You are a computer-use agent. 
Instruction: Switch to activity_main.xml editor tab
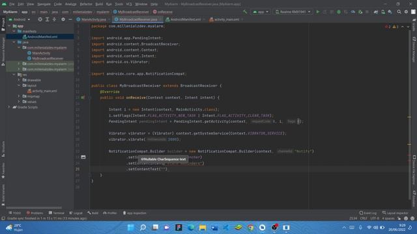click(226, 19)
